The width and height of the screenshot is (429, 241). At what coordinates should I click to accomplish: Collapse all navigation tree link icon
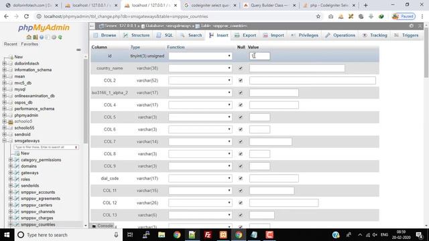(x=79, y=50)
